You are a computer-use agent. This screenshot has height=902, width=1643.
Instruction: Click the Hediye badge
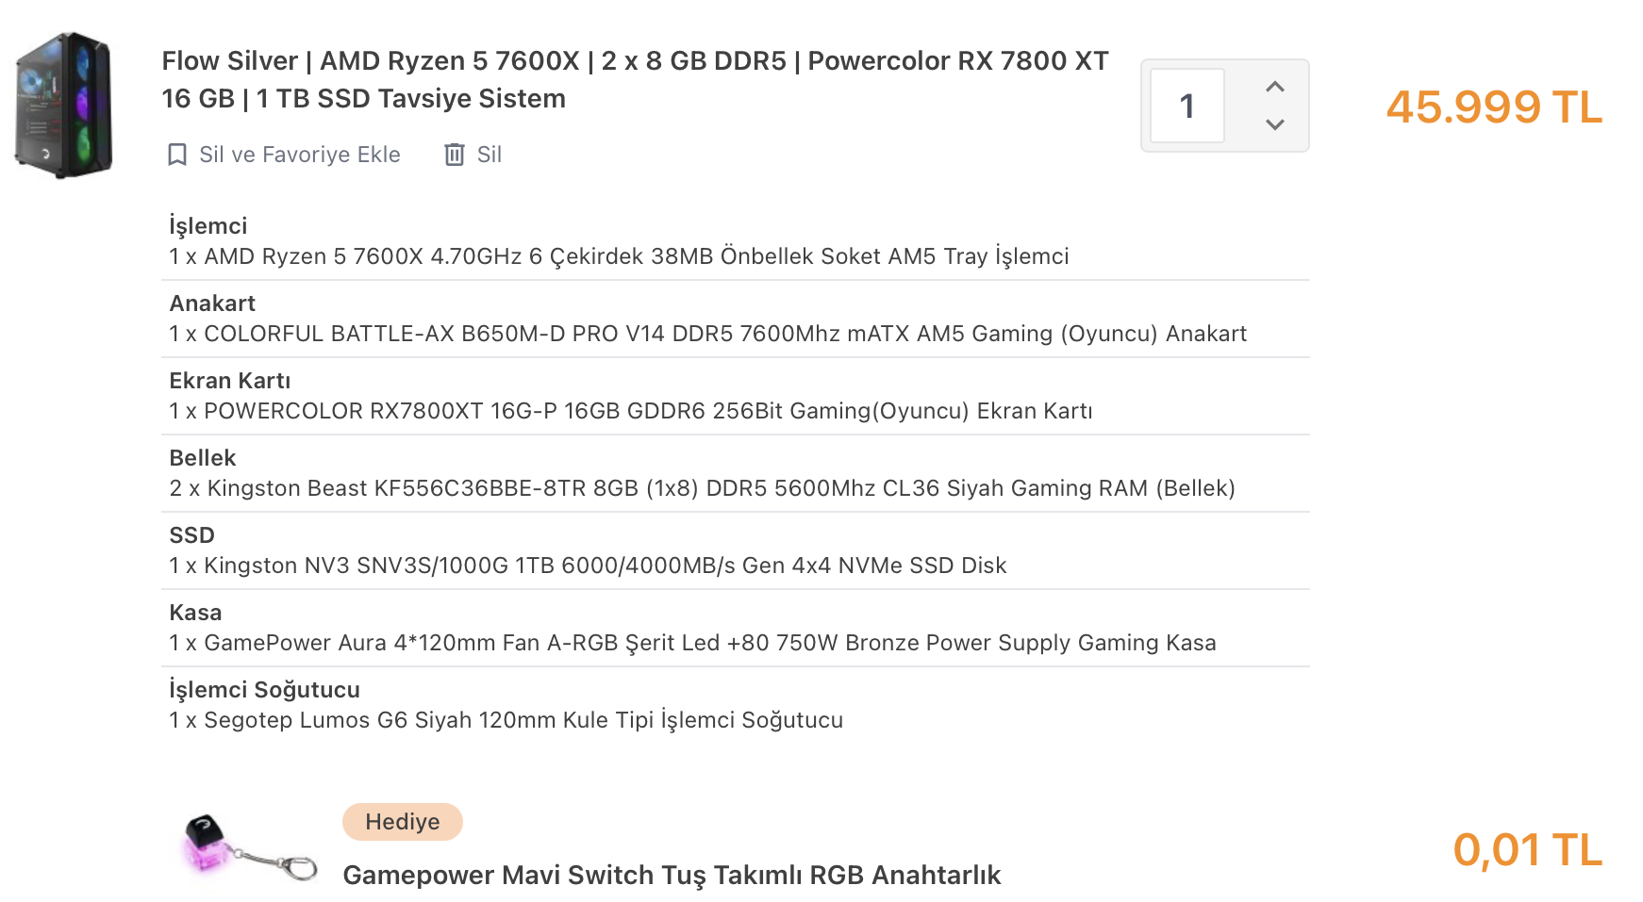tap(402, 822)
